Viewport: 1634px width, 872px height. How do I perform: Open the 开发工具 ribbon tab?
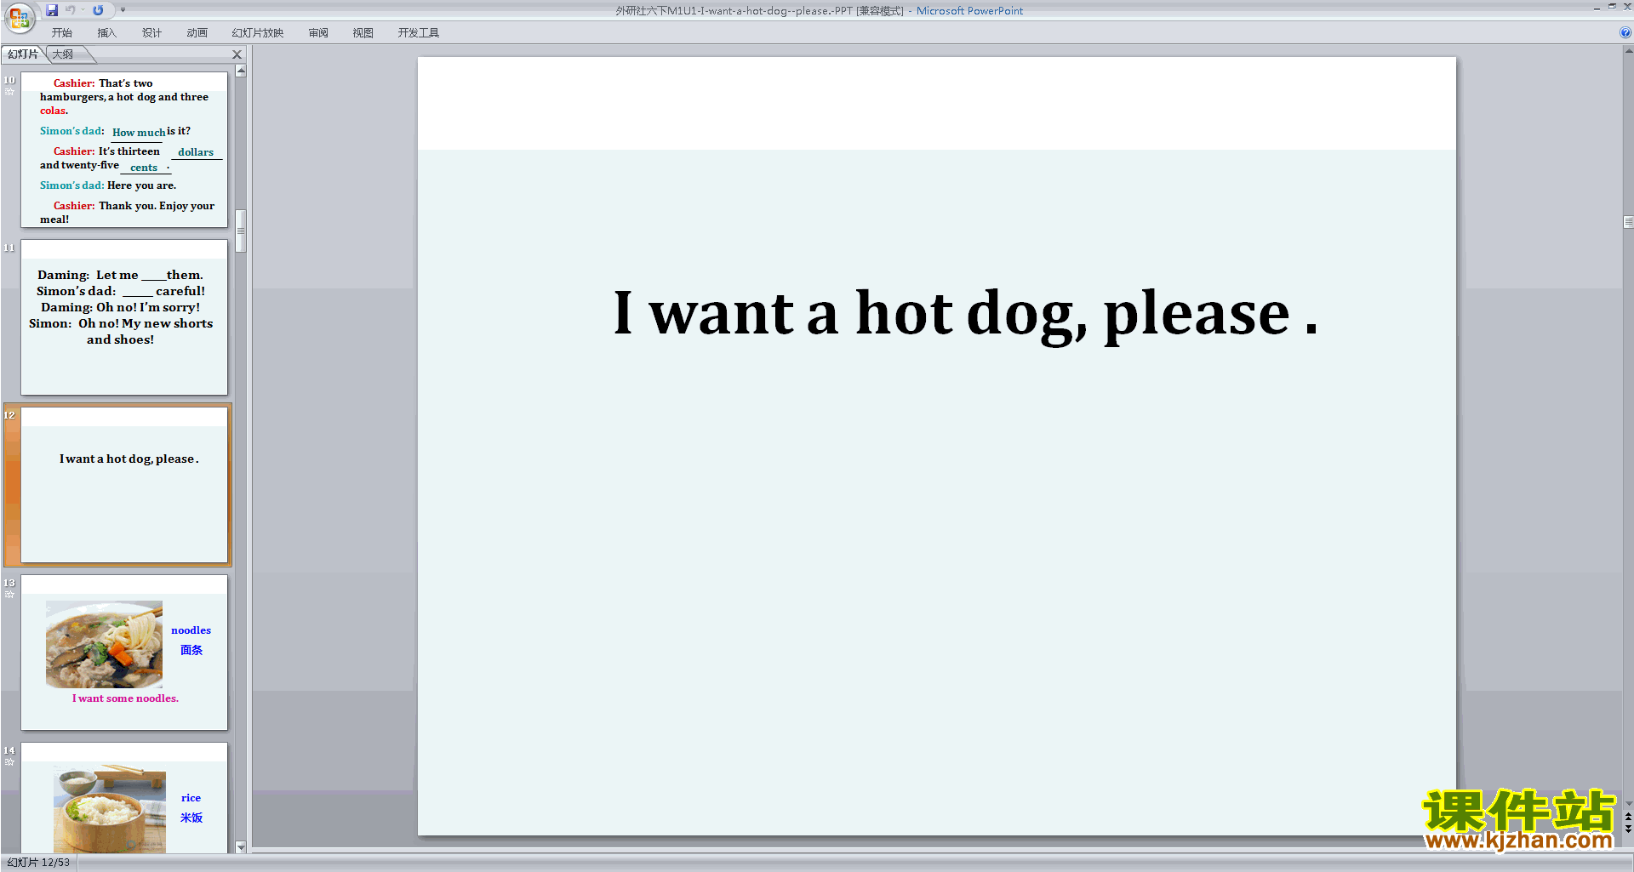click(x=418, y=33)
